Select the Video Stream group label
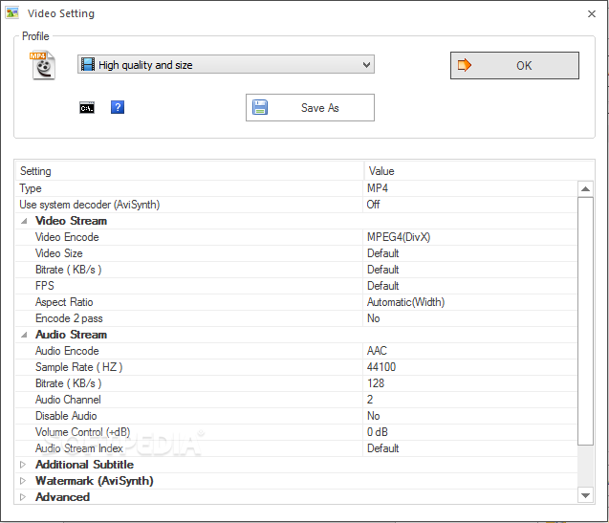The image size is (609, 523). (71, 221)
